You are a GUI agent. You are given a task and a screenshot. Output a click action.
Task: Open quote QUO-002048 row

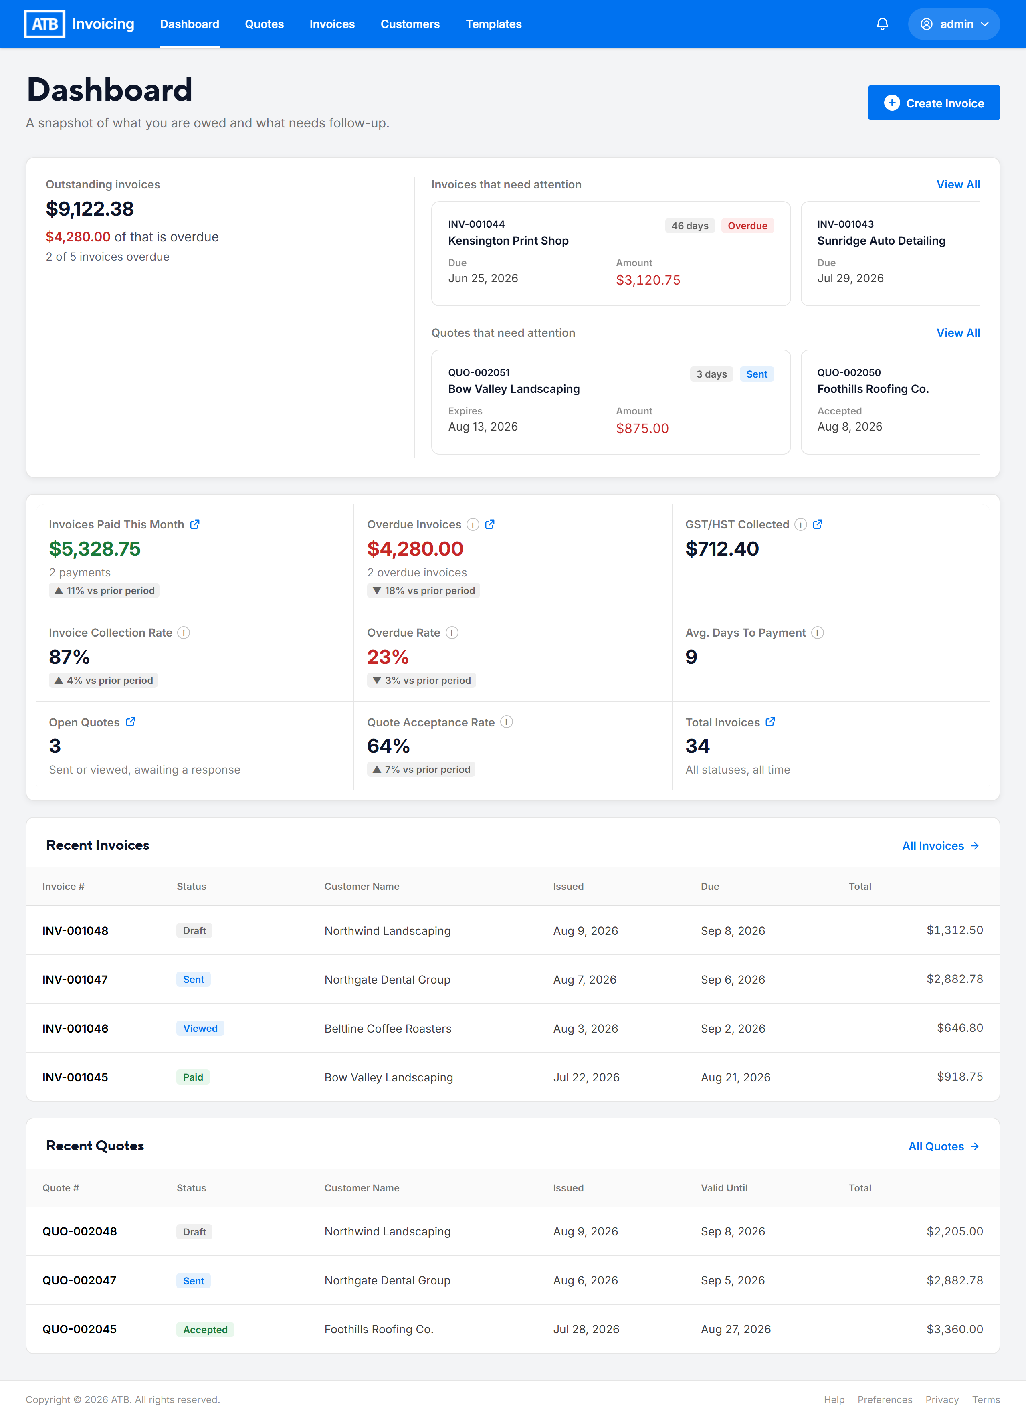click(512, 1231)
